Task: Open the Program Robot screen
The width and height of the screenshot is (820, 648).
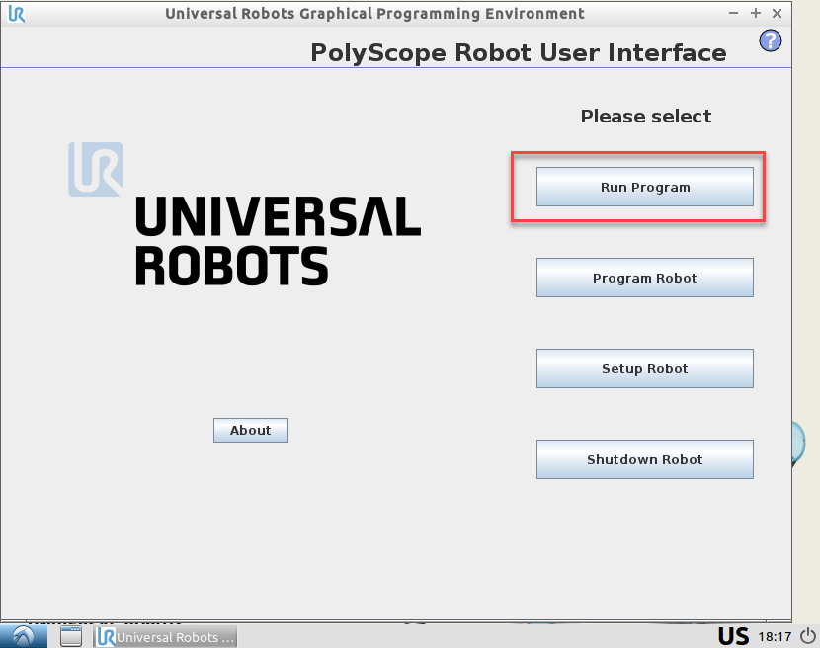Action: [645, 278]
